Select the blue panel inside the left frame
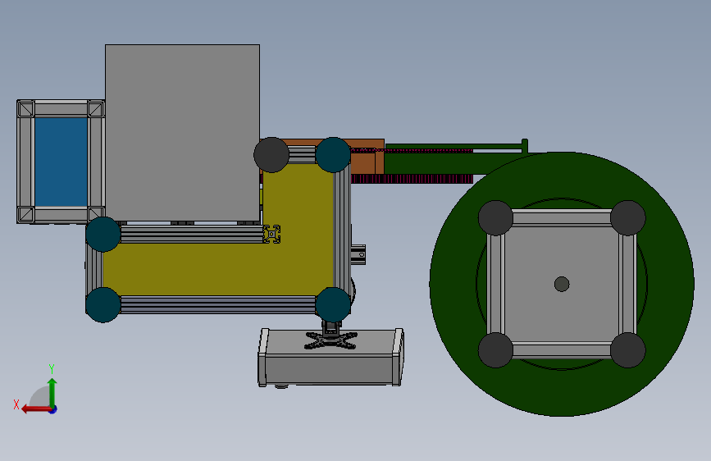This screenshot has height=461, width=711. pos(62,162)
